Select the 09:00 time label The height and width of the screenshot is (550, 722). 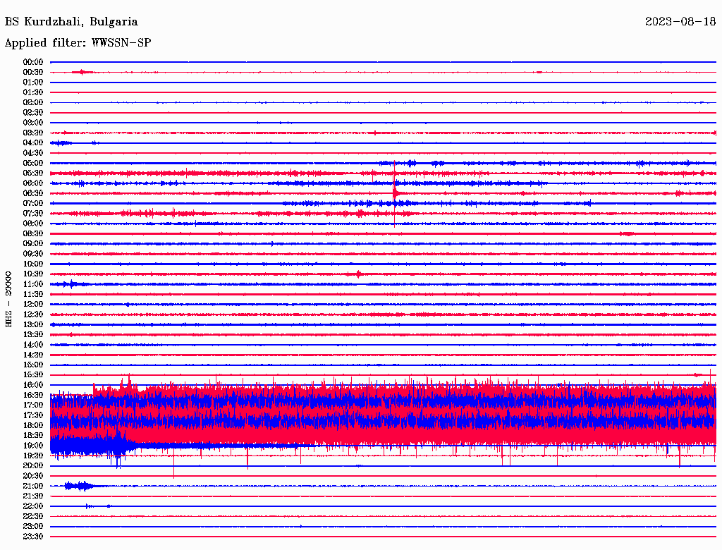pyautogui.click(x=33, y=244)
